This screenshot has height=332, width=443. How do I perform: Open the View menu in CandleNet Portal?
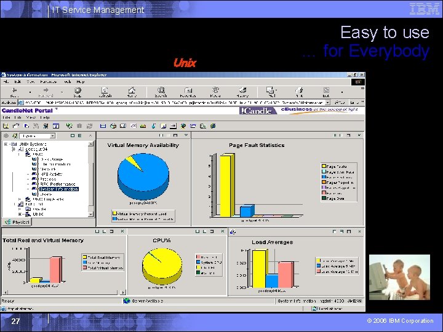click(31, 117)
